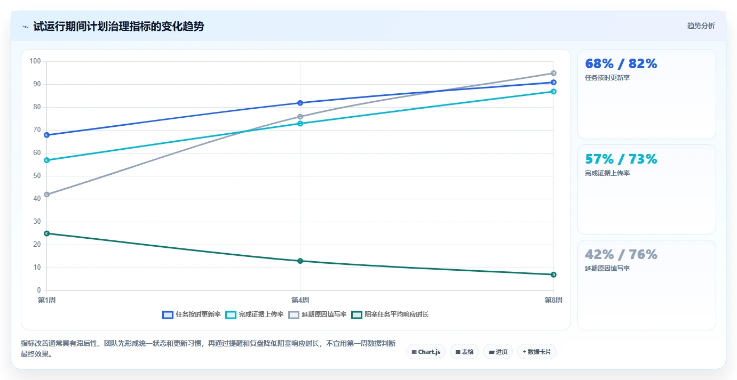Toggle 延期原因填写率 legend item
Viewport: 737px width, 380px height.
pyautogui.click(x=318, y=314)
